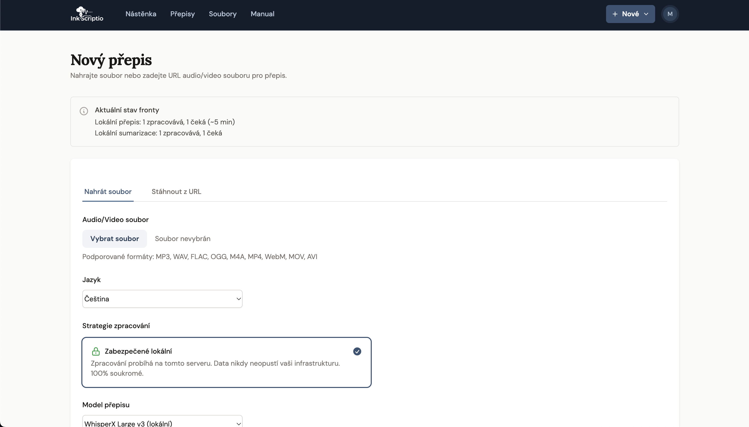Click the checkmark icon on local strategy

[357, 351]
